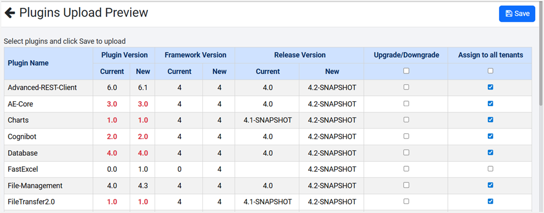Click current release 4.0 in Cognibot row
The image size is (544, 213).
click(268, 137)
